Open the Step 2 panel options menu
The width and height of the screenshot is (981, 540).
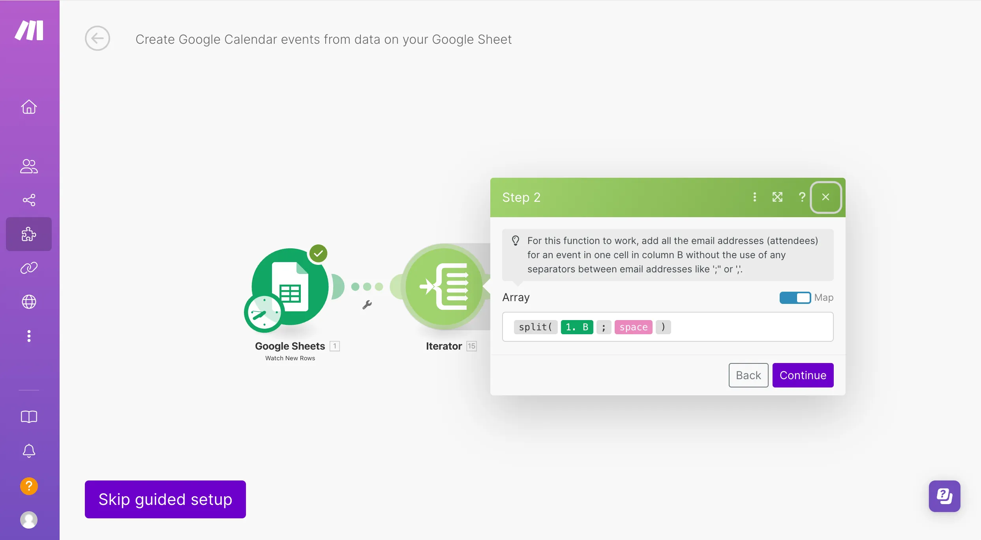pos(755,197)
